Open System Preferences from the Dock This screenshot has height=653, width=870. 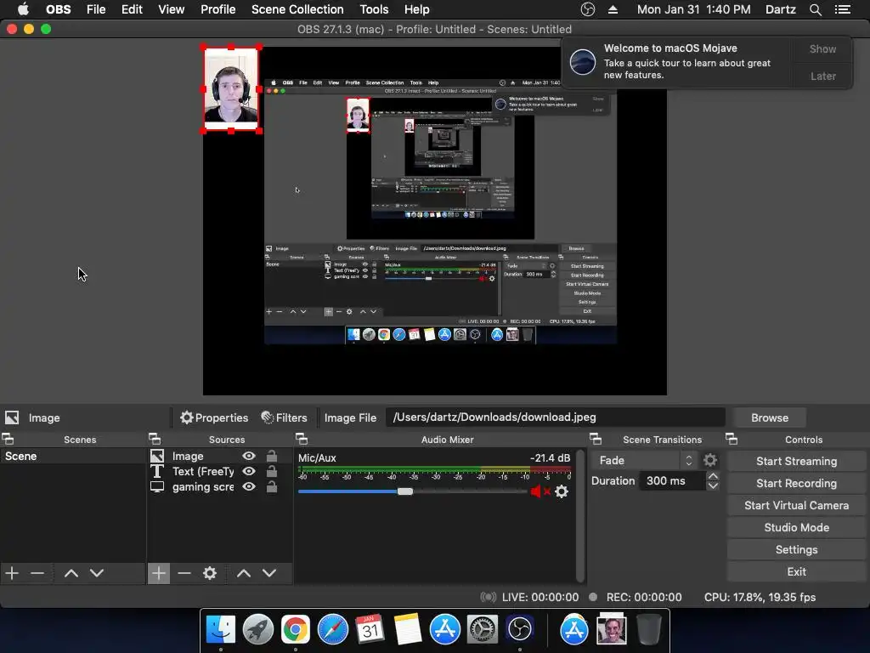click(x=483, y=630)
